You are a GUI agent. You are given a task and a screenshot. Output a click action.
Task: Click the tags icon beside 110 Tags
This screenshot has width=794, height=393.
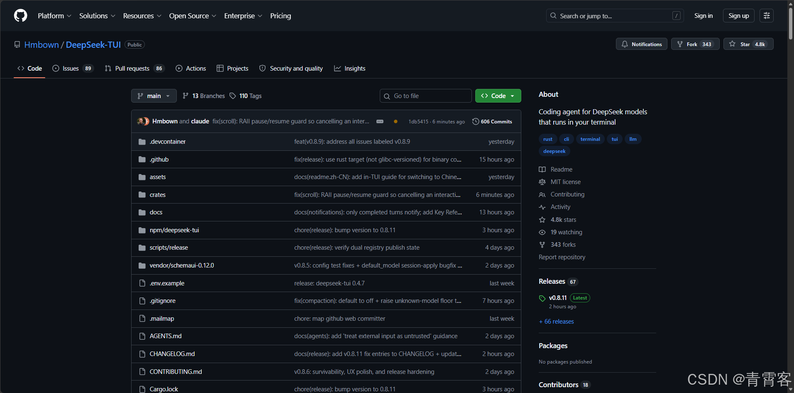(x=233, y=96)
